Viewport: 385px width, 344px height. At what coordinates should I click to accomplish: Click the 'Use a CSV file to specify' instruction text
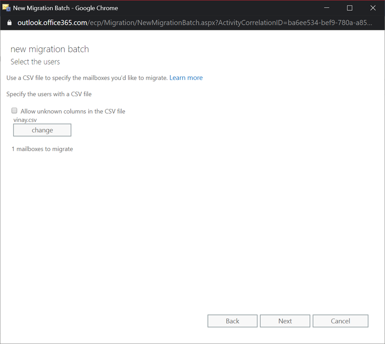click(x=87, y=78)
